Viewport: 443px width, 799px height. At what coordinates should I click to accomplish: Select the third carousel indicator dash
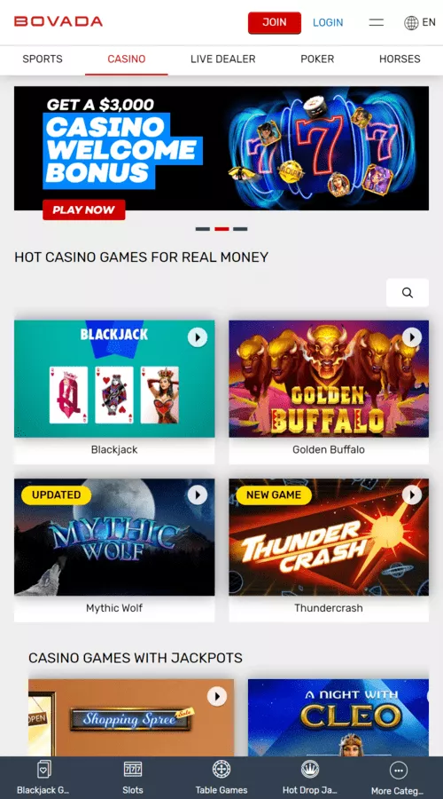tap(240, 229)
